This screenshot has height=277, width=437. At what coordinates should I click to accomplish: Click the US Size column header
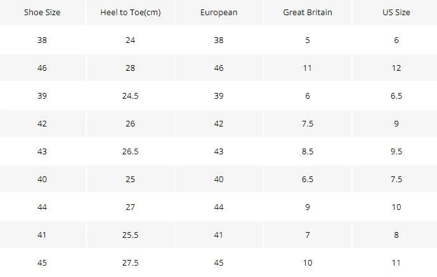[x=396, y=13]
